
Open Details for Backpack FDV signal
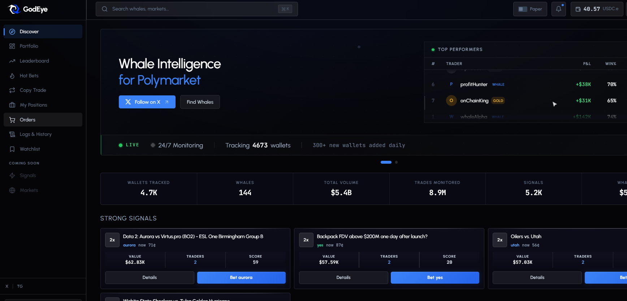343,278
